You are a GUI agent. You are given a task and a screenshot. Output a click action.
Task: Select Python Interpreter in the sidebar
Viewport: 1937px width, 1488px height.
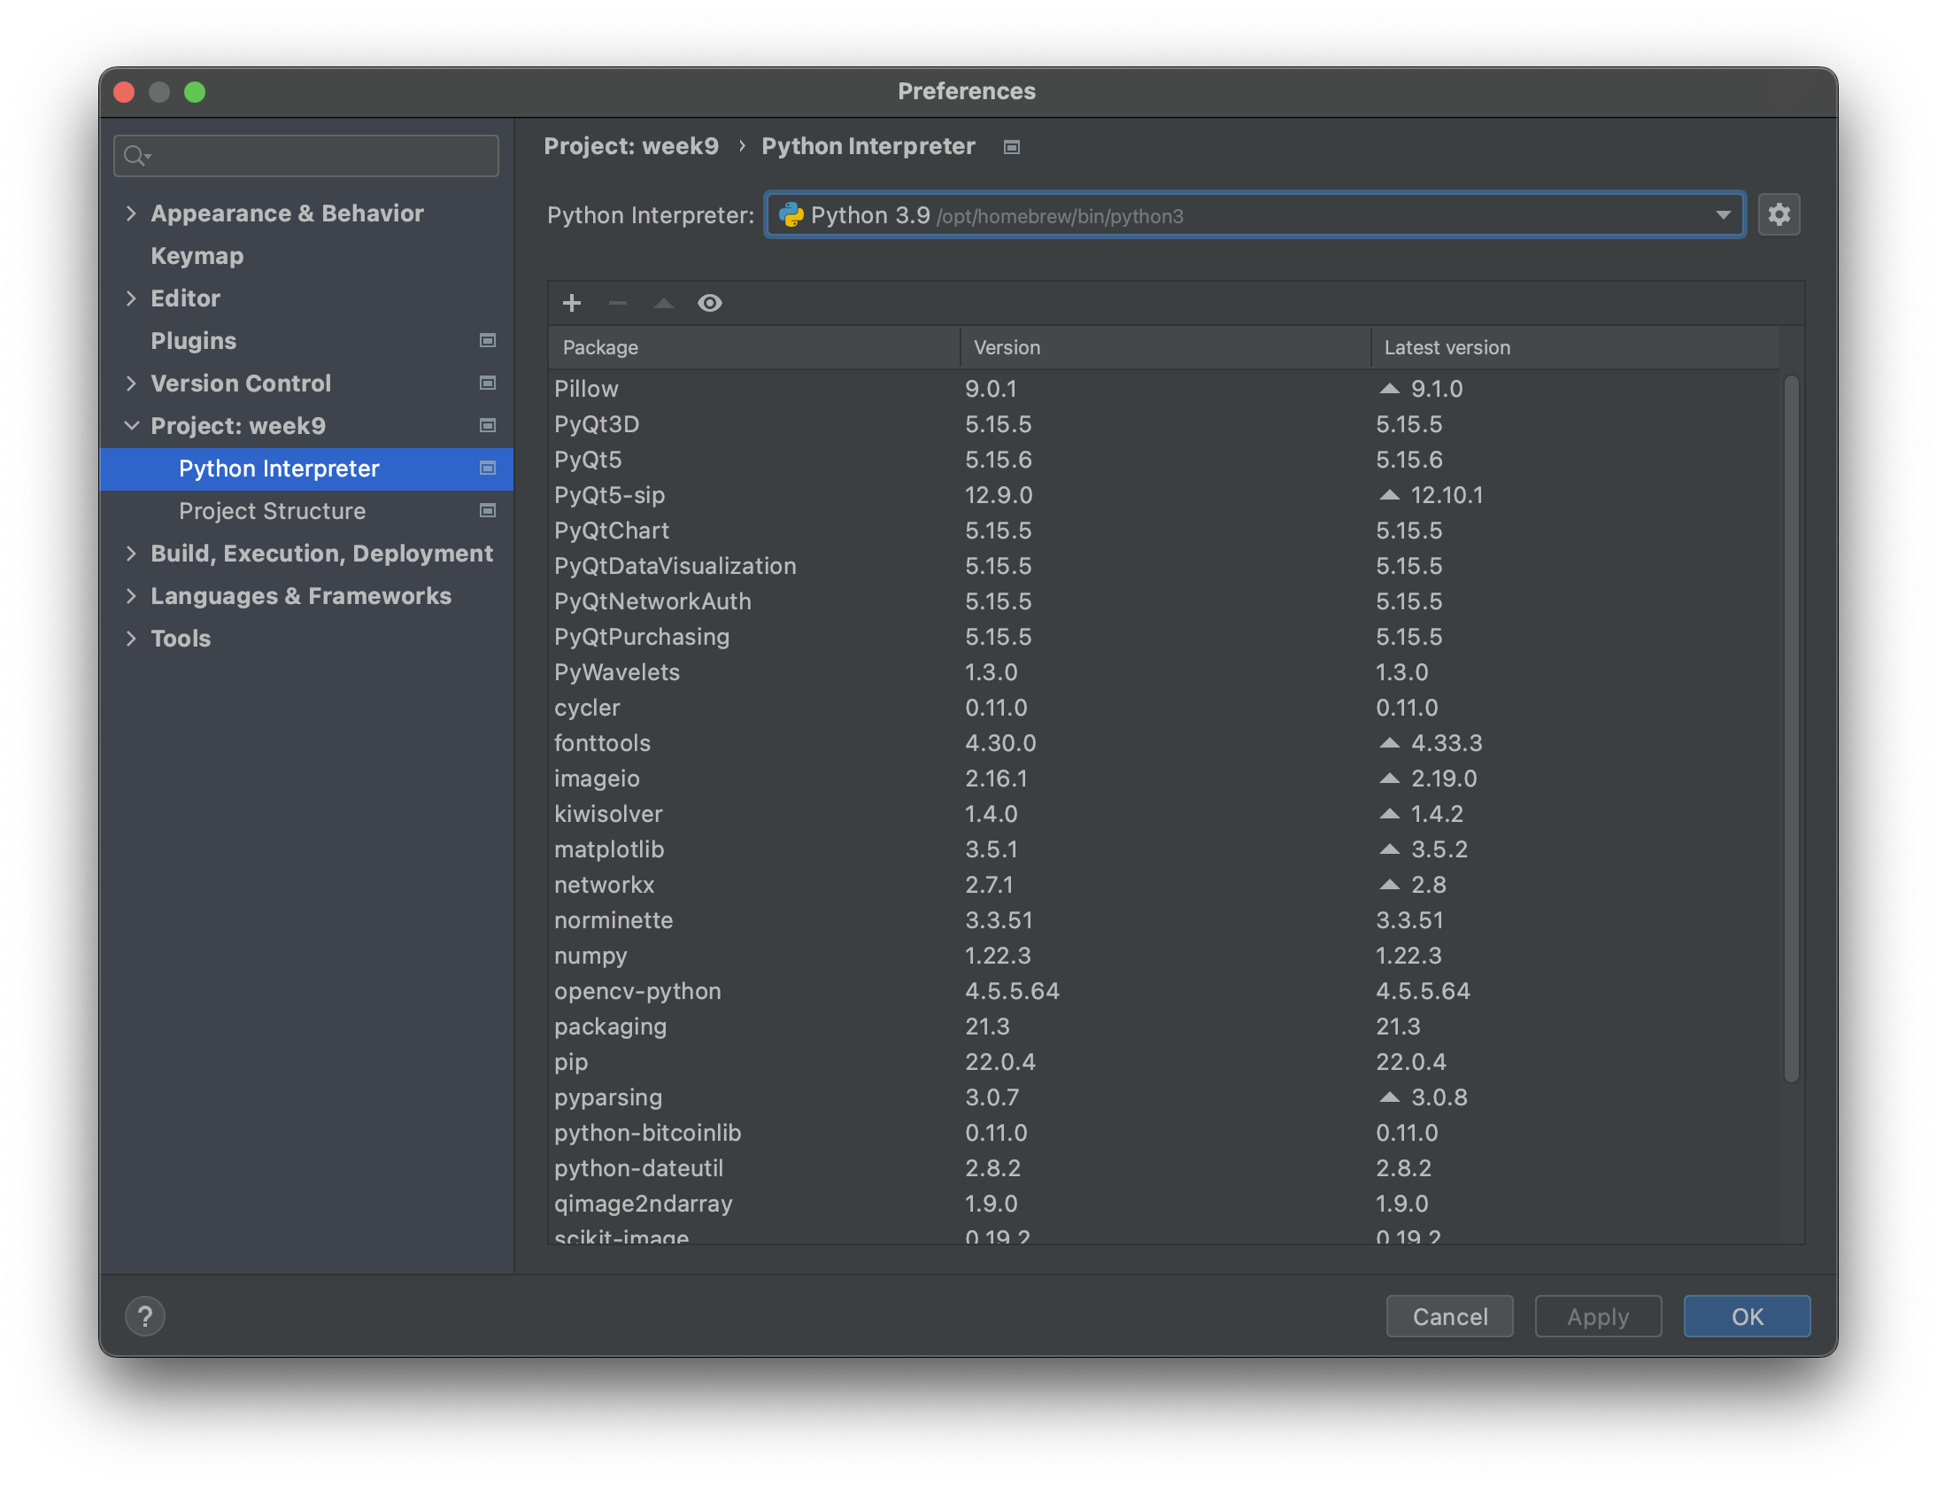(x=306, y=468)
